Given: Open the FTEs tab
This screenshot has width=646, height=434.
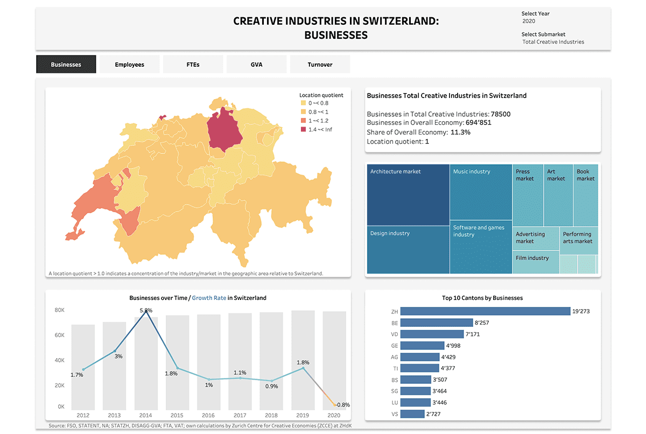Looking at the screenshot, I should tap(193, 64).
